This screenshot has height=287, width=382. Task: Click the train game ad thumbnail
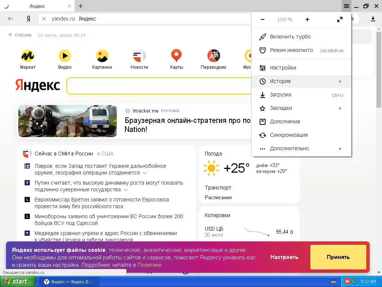[68, 121]
